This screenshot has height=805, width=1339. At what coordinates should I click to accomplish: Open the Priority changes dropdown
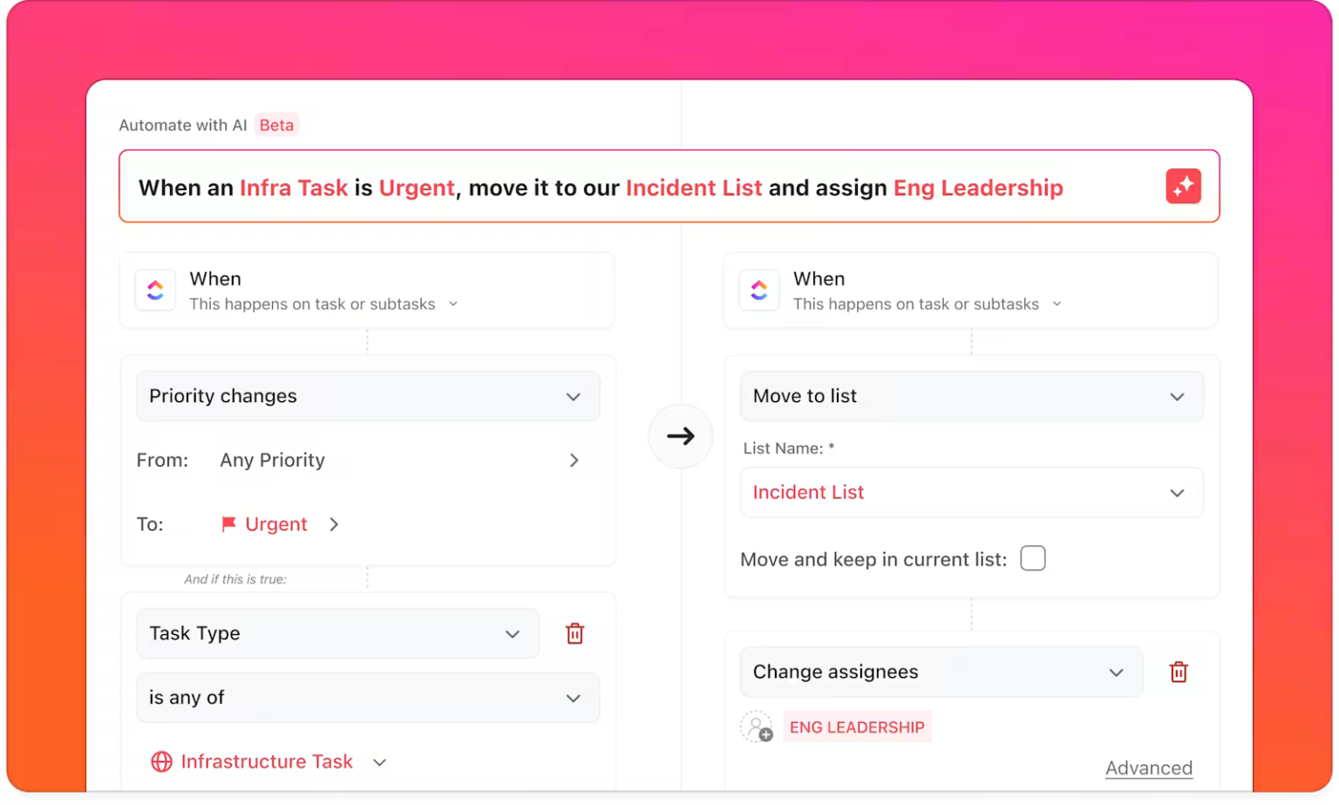click(x=368, y=396)
